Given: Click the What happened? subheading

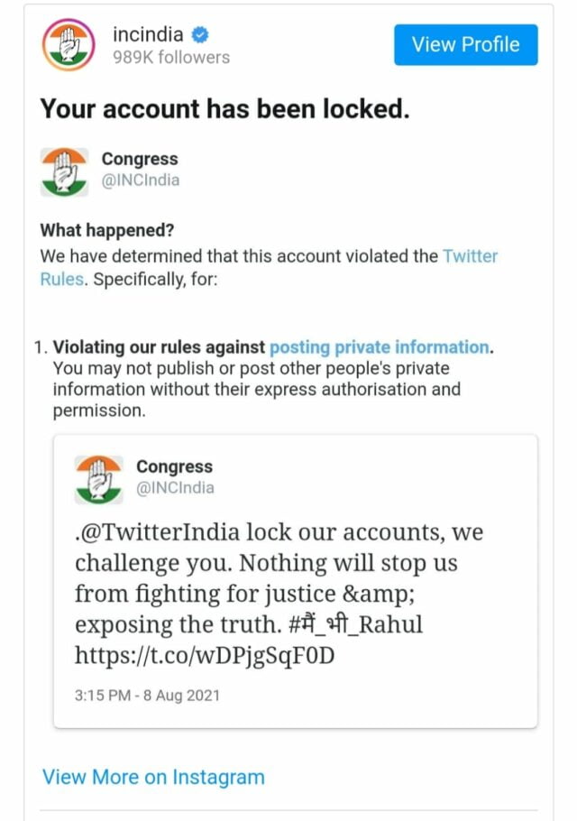Looking at the screenshot, I should point(106,231).
